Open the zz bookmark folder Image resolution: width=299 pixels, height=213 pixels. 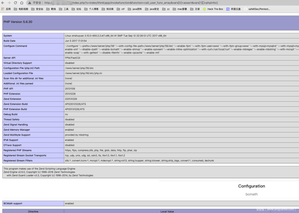pos(166,9)
